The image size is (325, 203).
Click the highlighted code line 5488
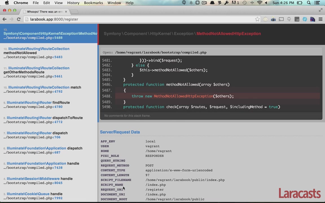pos(218,96)
